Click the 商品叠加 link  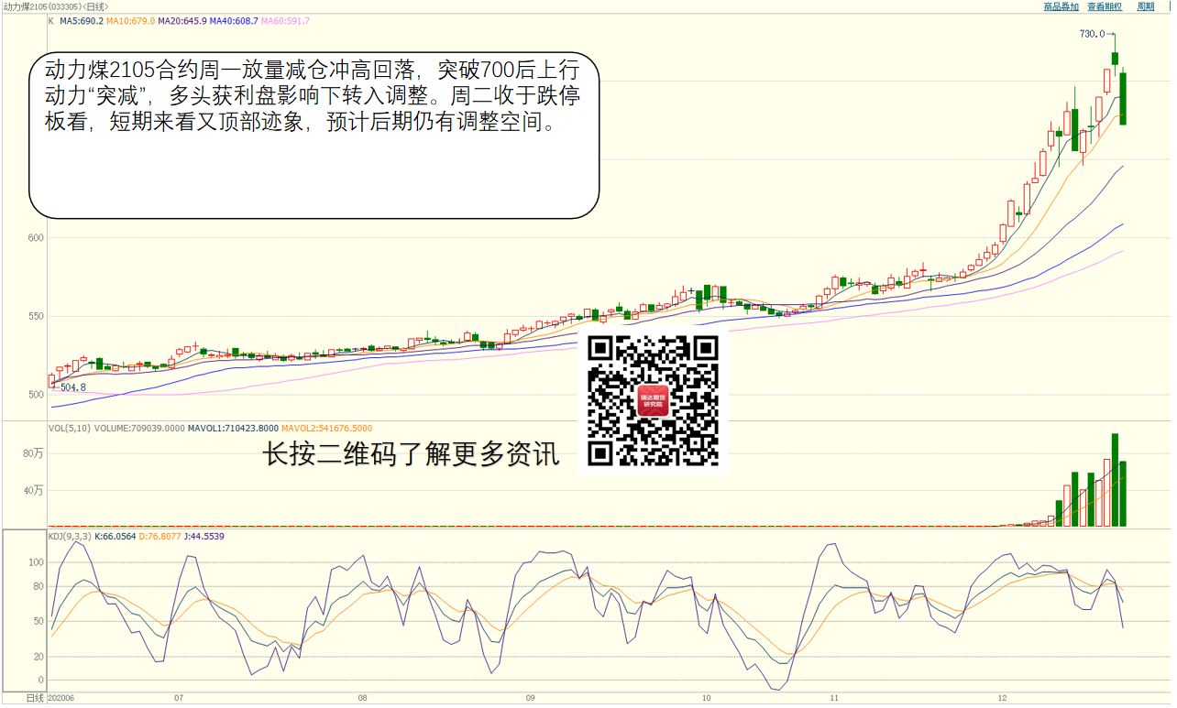click(x=1061, y=6)
